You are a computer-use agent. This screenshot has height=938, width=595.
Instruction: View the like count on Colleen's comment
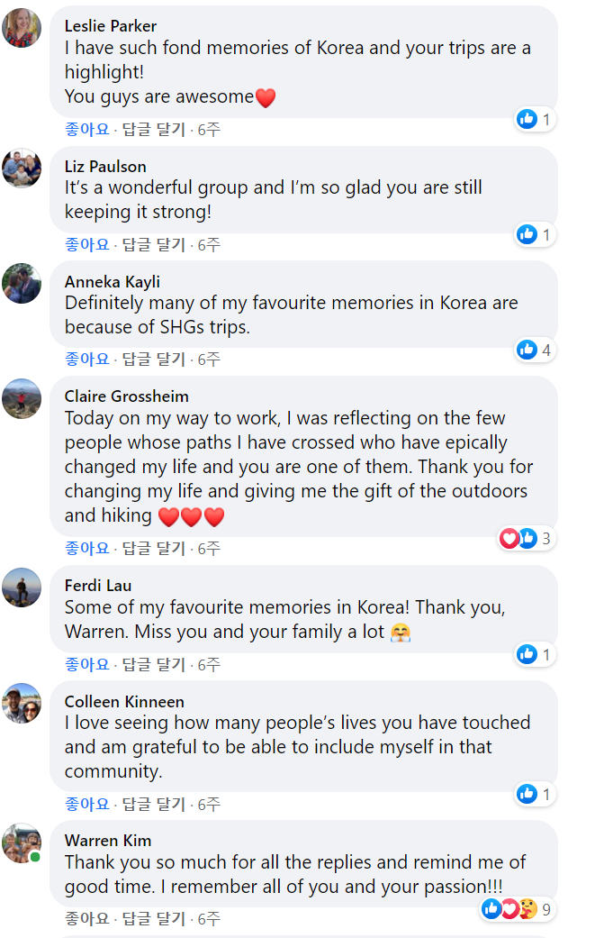click(535, 794)
